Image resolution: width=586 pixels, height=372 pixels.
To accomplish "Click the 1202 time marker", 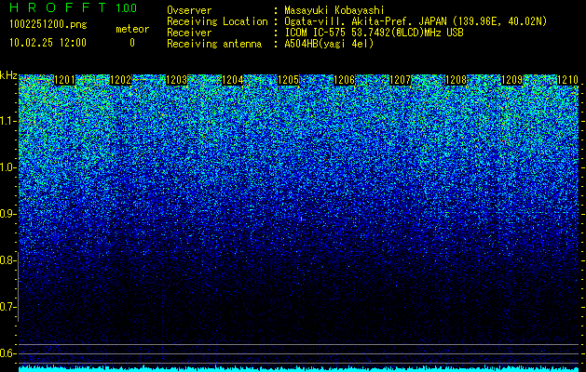I will point(121,80).
